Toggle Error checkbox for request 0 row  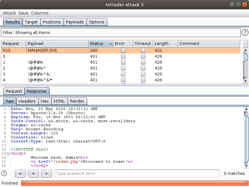point(123,56)
